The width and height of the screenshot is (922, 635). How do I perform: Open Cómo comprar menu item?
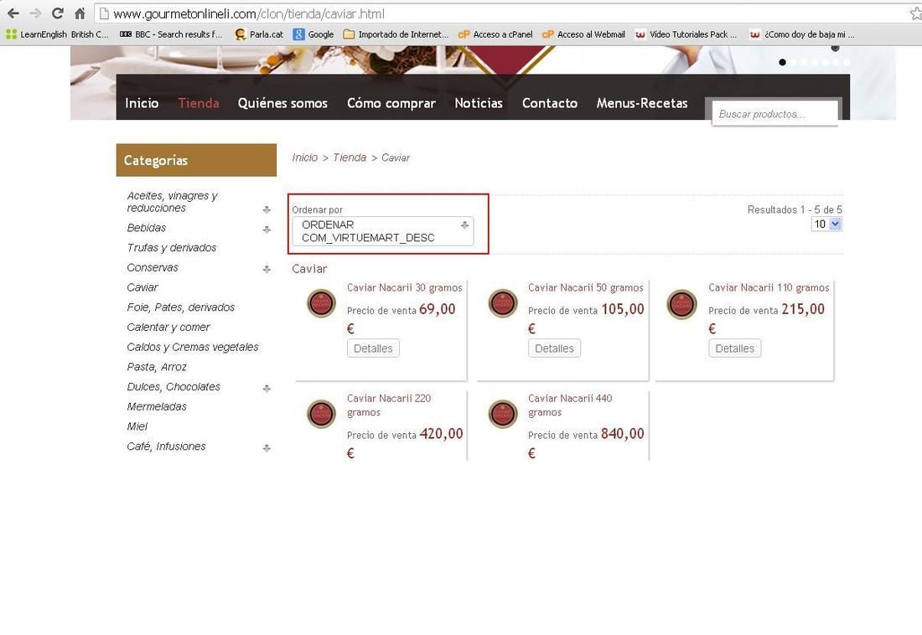pyautogui.click(x=391, y=103)
